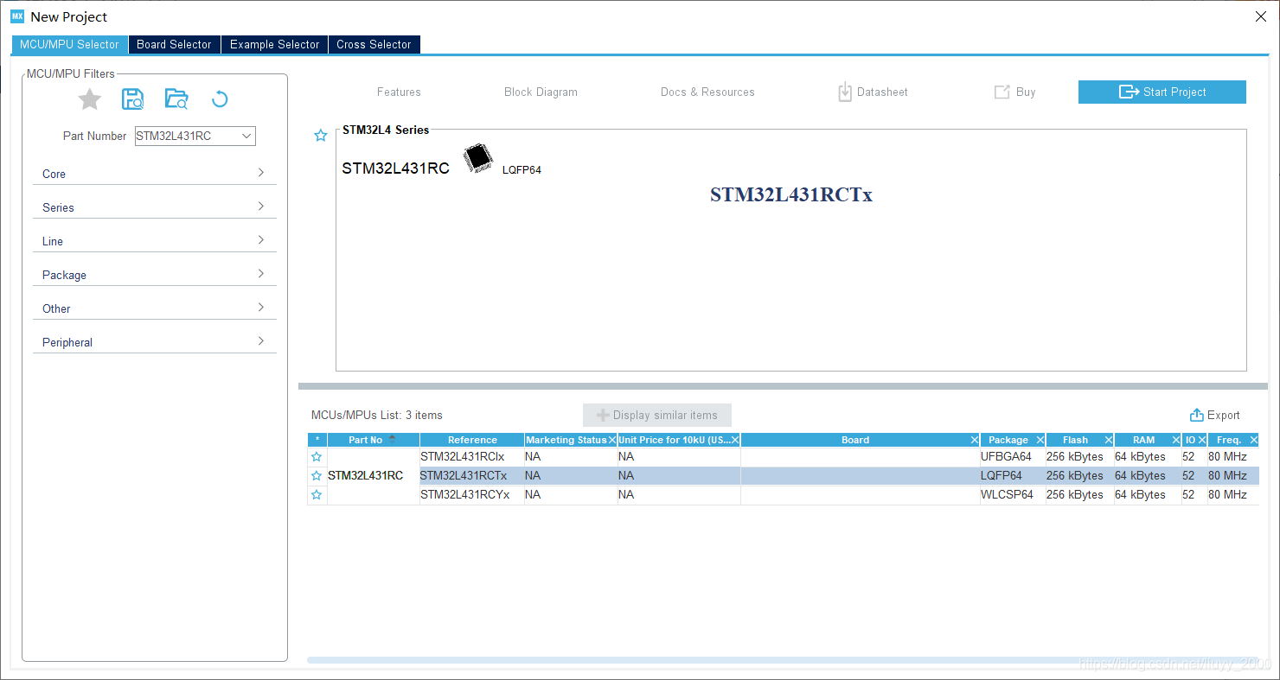Click the UFBGA64 package cell
This screenshot has height=680, width=1280.
pyautogui.click(x=1013, y=456)
